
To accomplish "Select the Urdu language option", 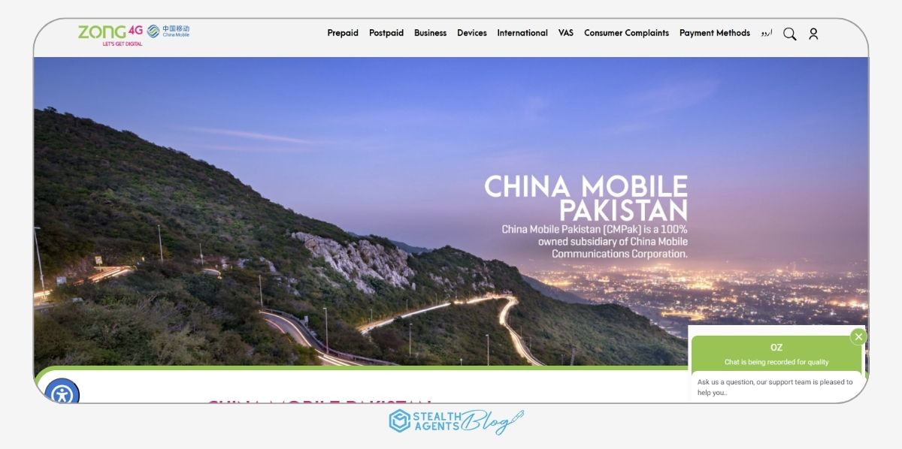I will (x=767, y=34).
